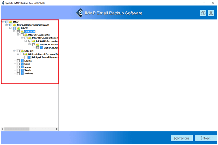Click the blue mailbox icon beside Drafts
218x145 pixels.
tap(22, 60)
